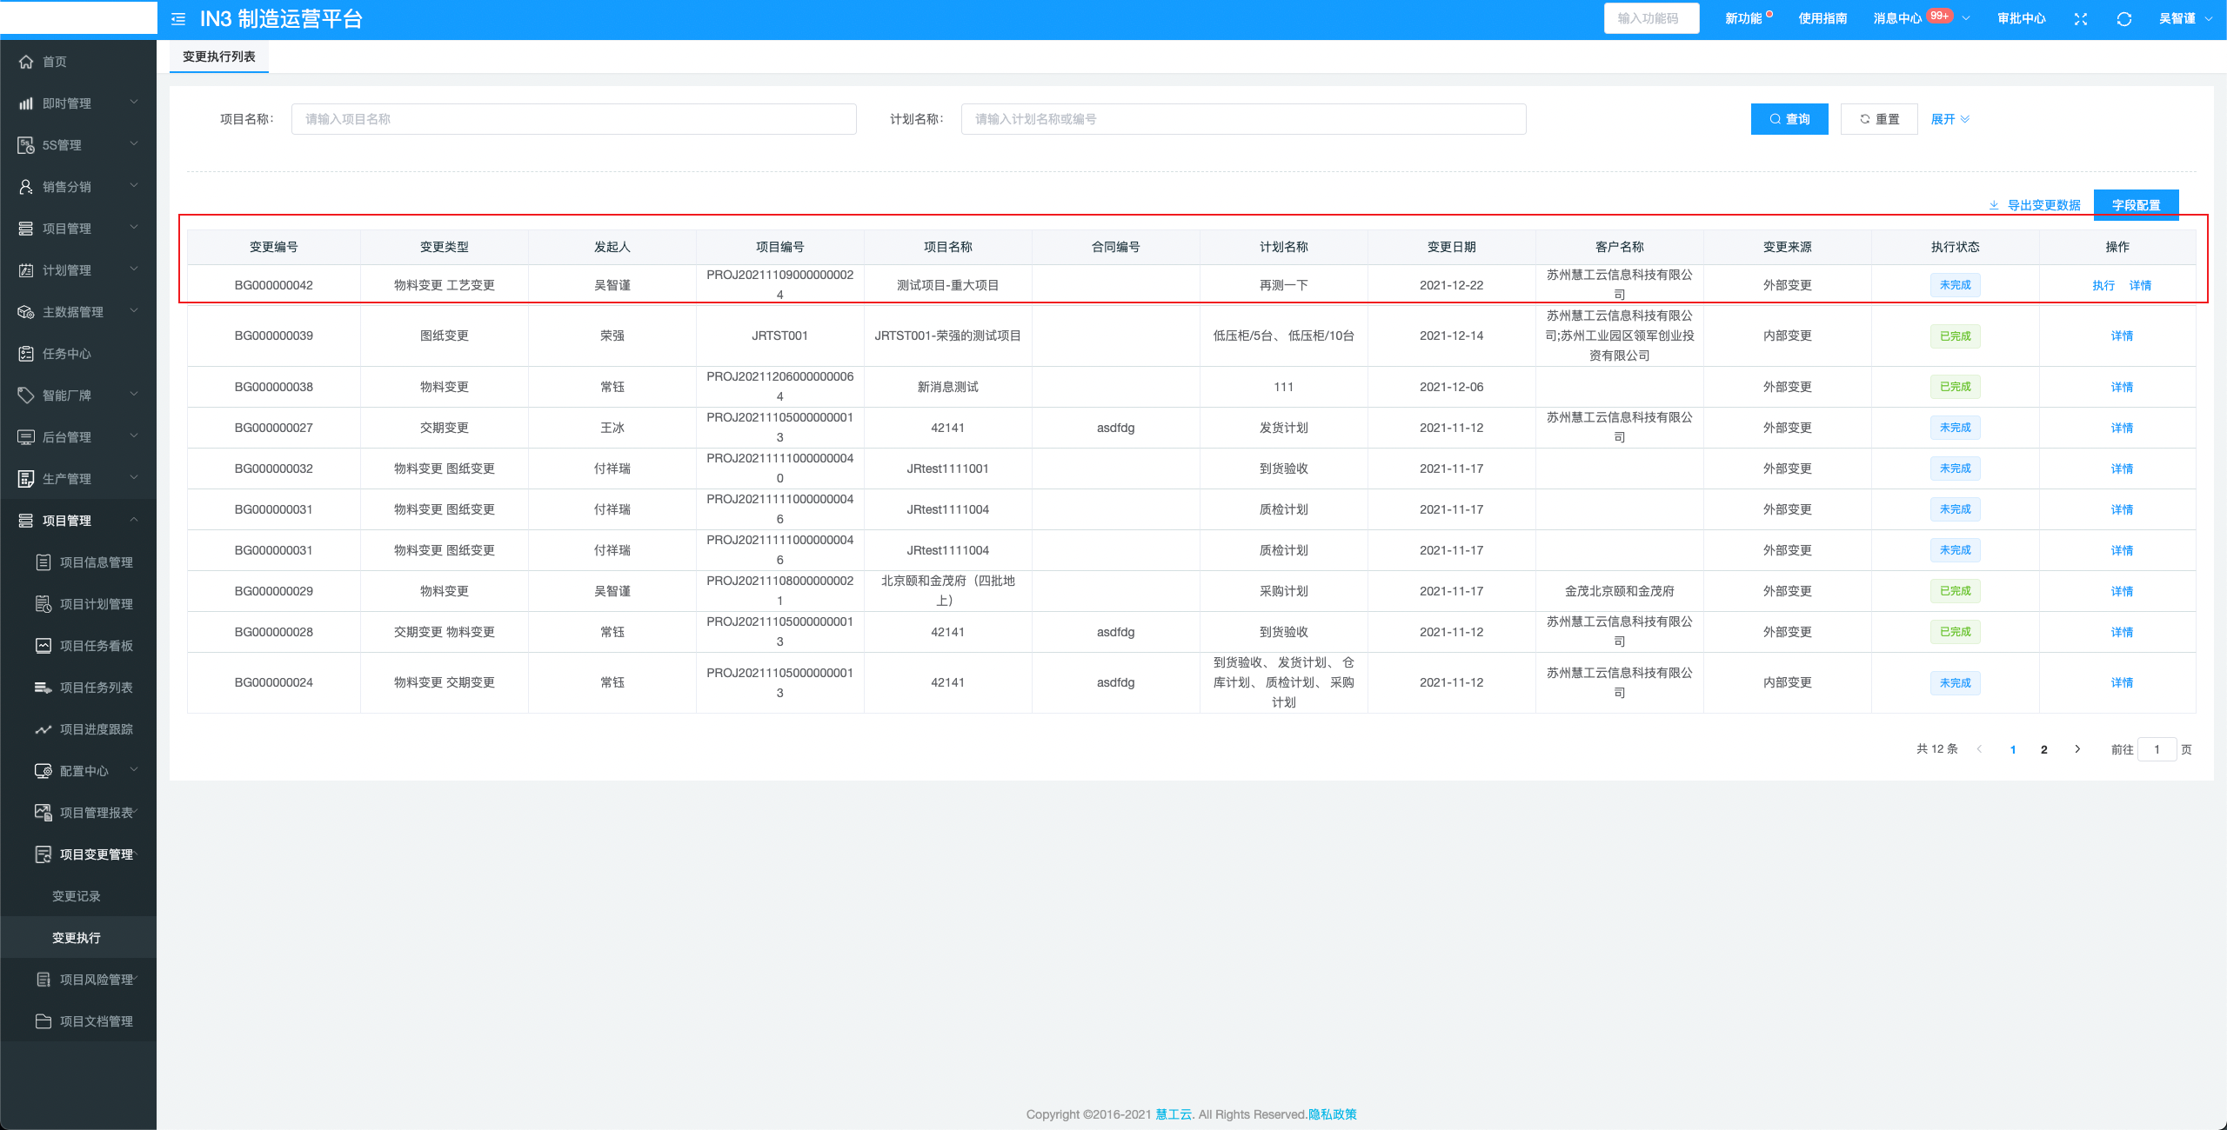The width and height of the screenshot is (2227, 1130).
Task: Click the 任务中心 clipboard icon
Action: coord(26,354)
